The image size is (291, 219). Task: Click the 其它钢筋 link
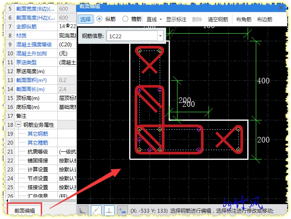[x=38, y=134]
